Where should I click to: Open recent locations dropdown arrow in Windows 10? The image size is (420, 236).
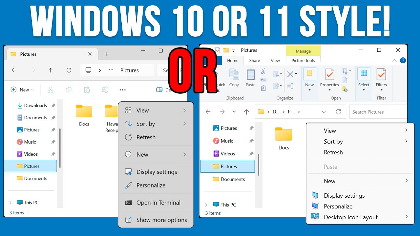(x=234, y=112)
